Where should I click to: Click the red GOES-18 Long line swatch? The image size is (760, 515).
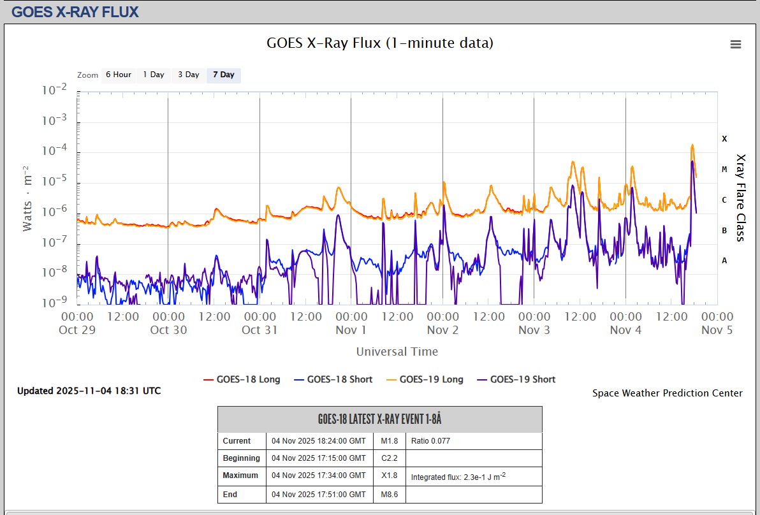[x=208, y=379]
